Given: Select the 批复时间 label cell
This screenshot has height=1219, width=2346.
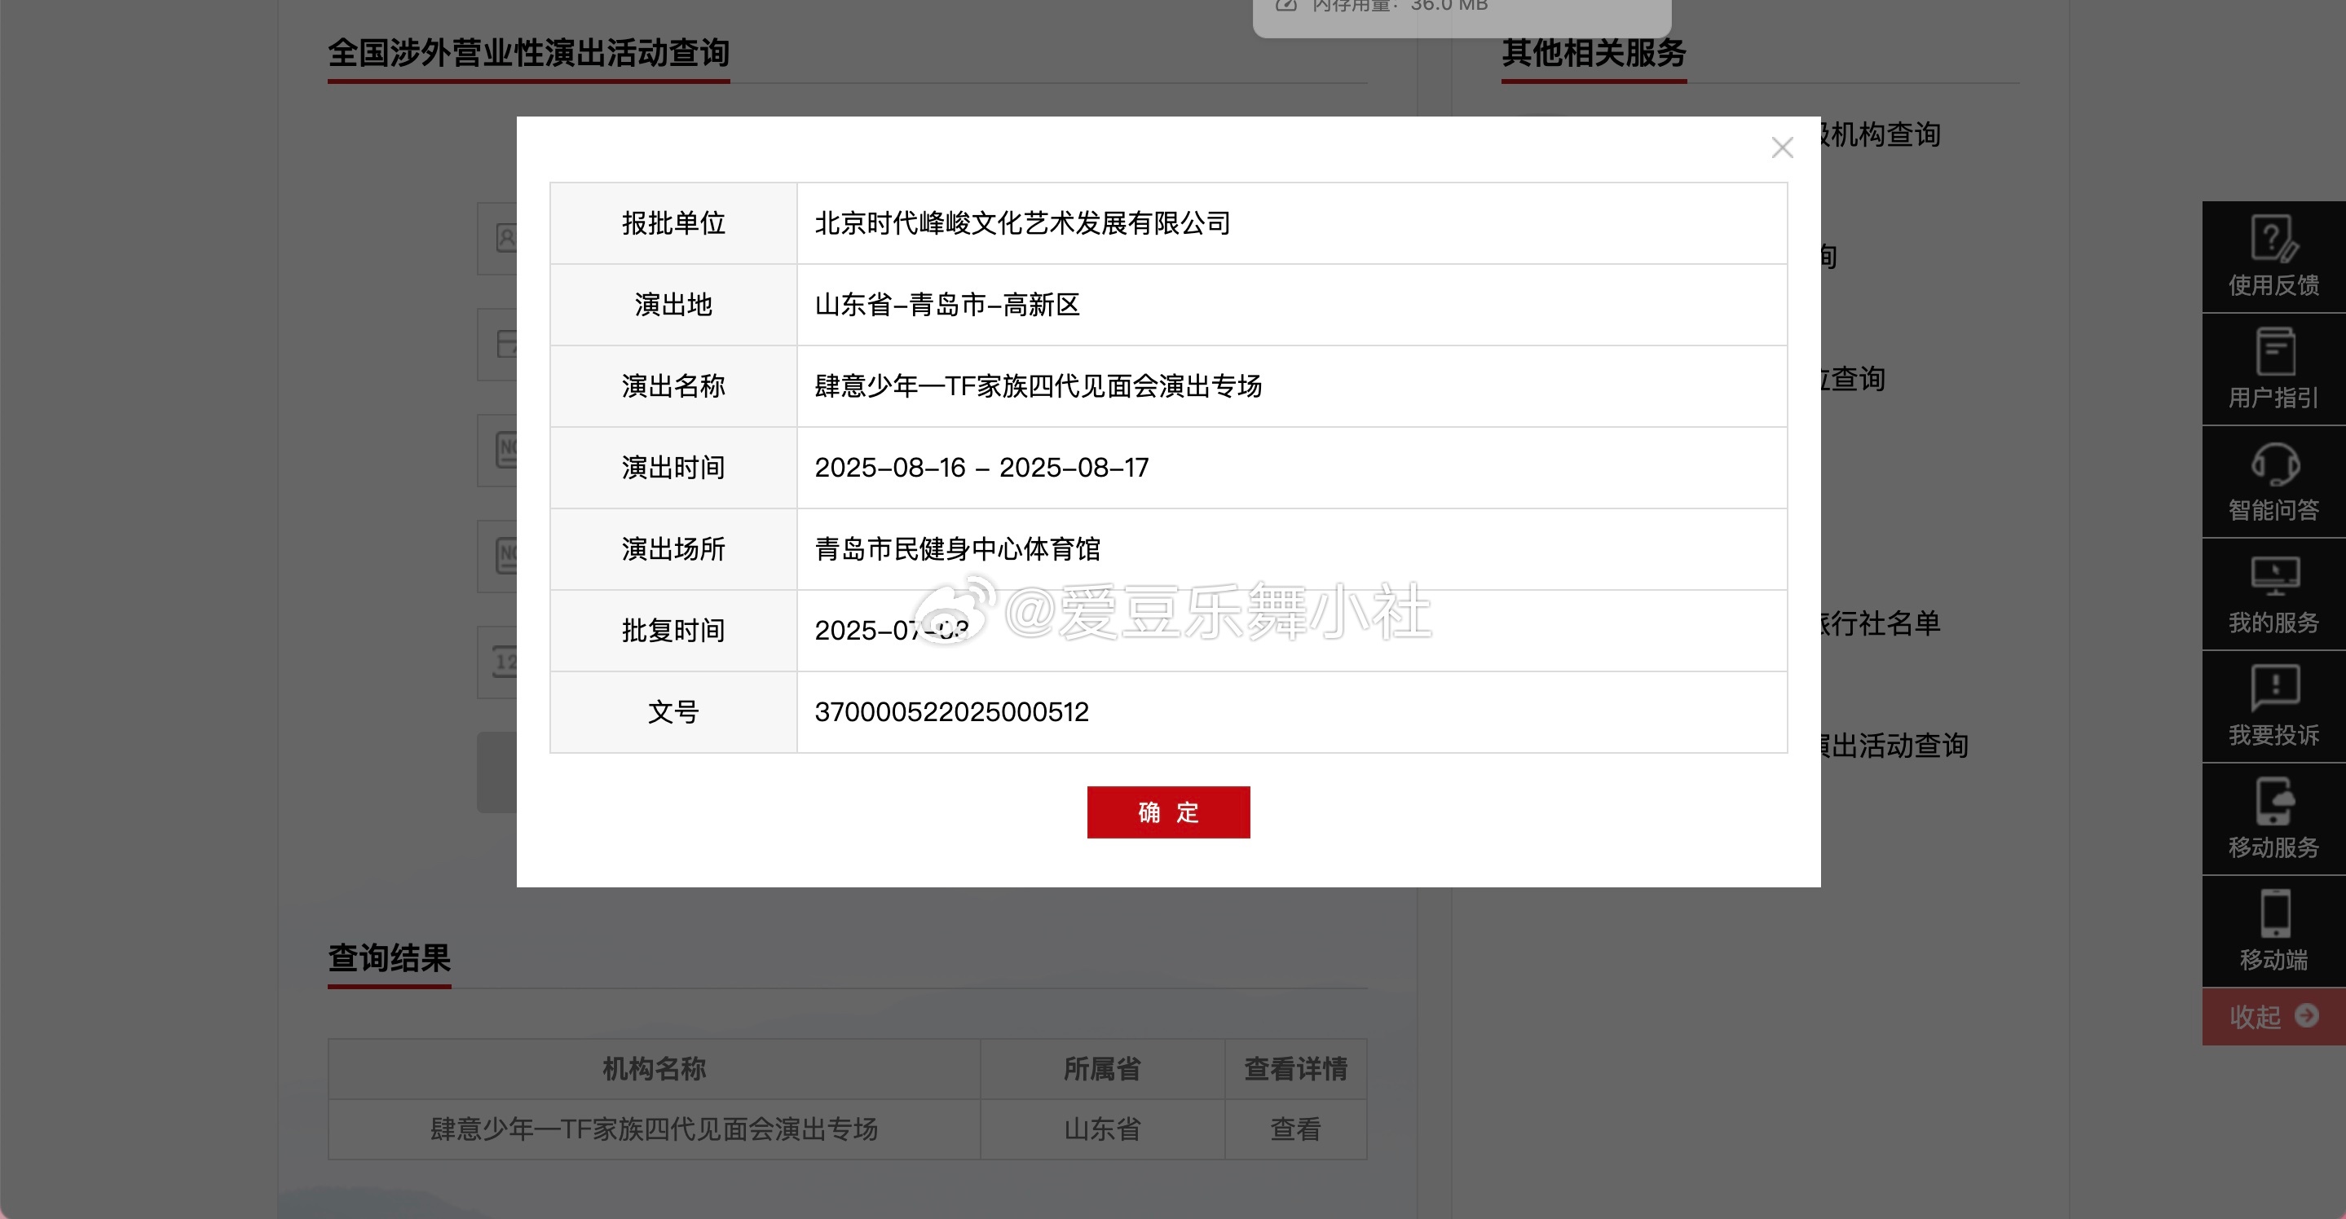Looking at the screenshot, I should [x=673, y=630].
